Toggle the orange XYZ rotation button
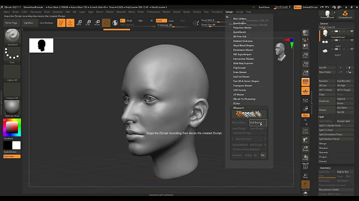Viewport: 359px width, 201px height. click(x=305, y=115)
